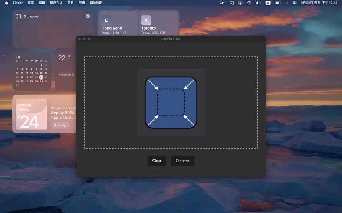Click the large 22 date in events widget
Viewport: 342px width, 213px height.
pyautogui.click(x=62, y=58)
